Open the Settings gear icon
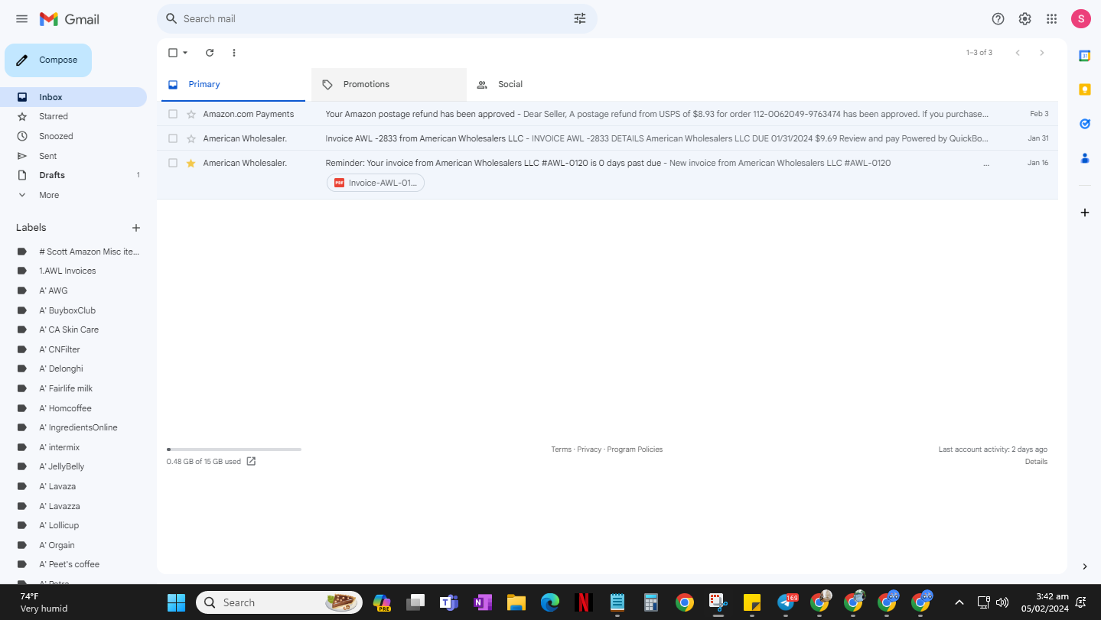This screenshot has width=1101, height=620. pyautogui.click(x=1024, y=19)
